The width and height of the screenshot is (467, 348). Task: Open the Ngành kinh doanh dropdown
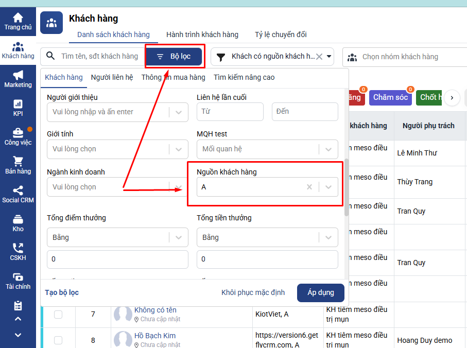pos(178,187)
